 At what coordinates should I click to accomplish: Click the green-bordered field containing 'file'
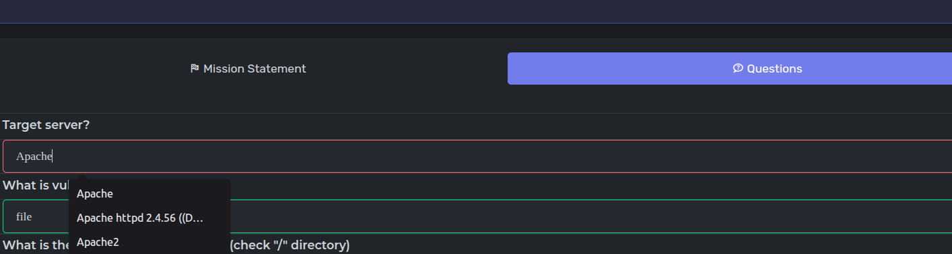click(x=477, y=216)
